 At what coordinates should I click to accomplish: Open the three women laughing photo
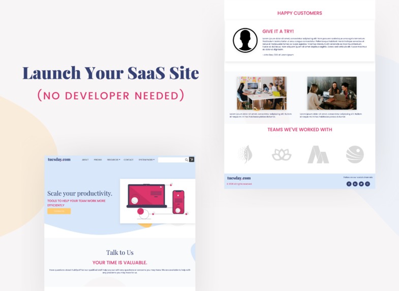tap(332, 93)
